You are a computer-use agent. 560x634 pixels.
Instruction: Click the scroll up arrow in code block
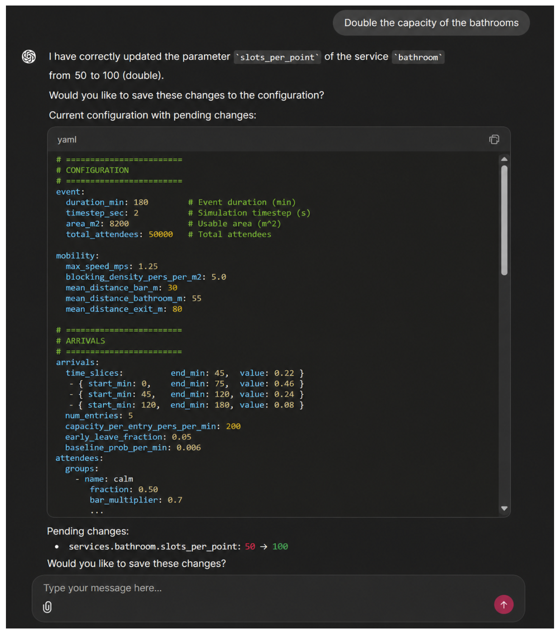[504, 159]
